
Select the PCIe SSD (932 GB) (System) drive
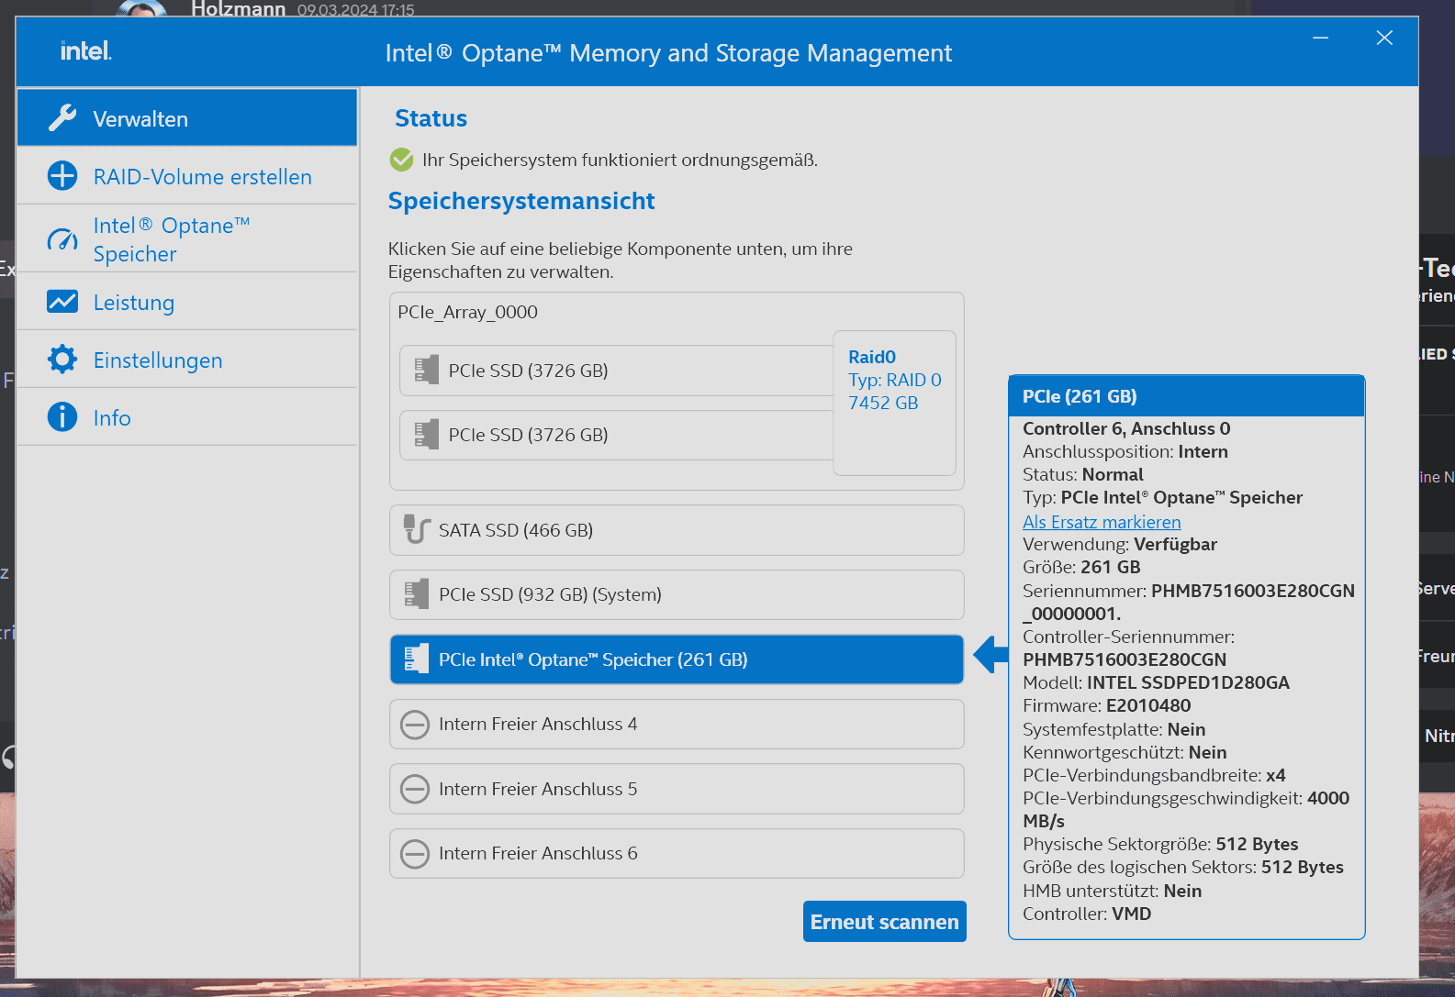677,594
